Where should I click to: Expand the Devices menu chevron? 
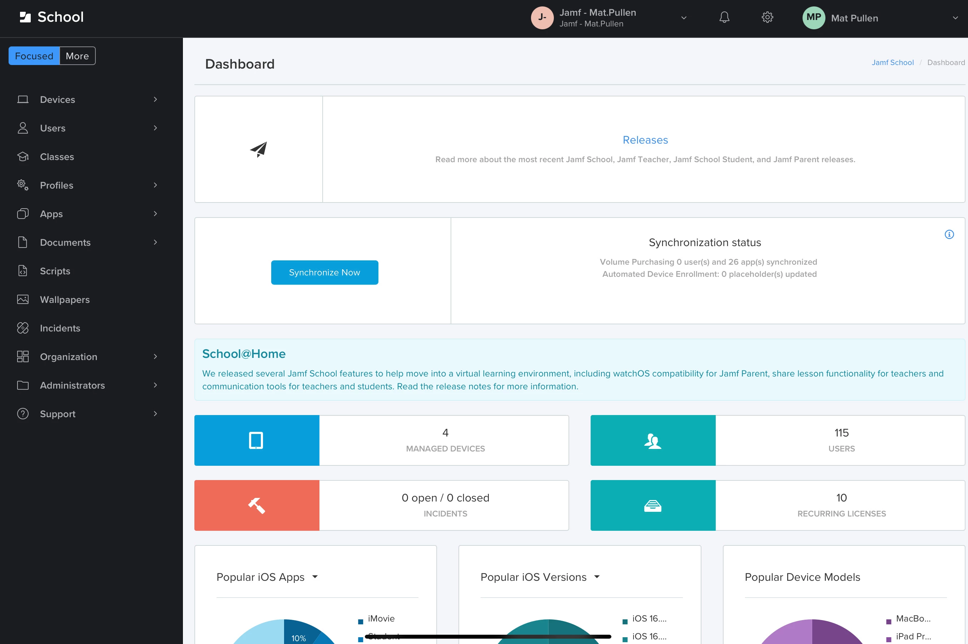tap(155, 99)
